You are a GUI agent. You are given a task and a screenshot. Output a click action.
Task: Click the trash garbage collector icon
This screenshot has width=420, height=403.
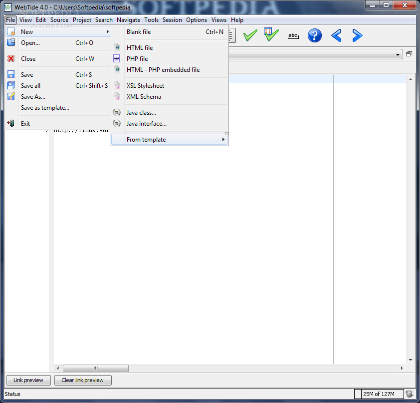pyautogui.click(x=410, y=394)
